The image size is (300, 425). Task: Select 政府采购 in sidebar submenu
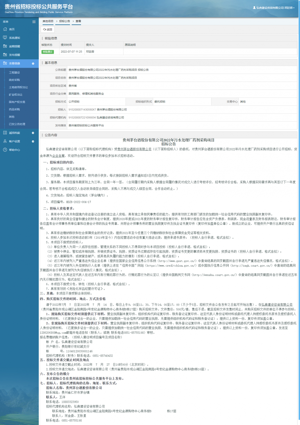(14, 80)
